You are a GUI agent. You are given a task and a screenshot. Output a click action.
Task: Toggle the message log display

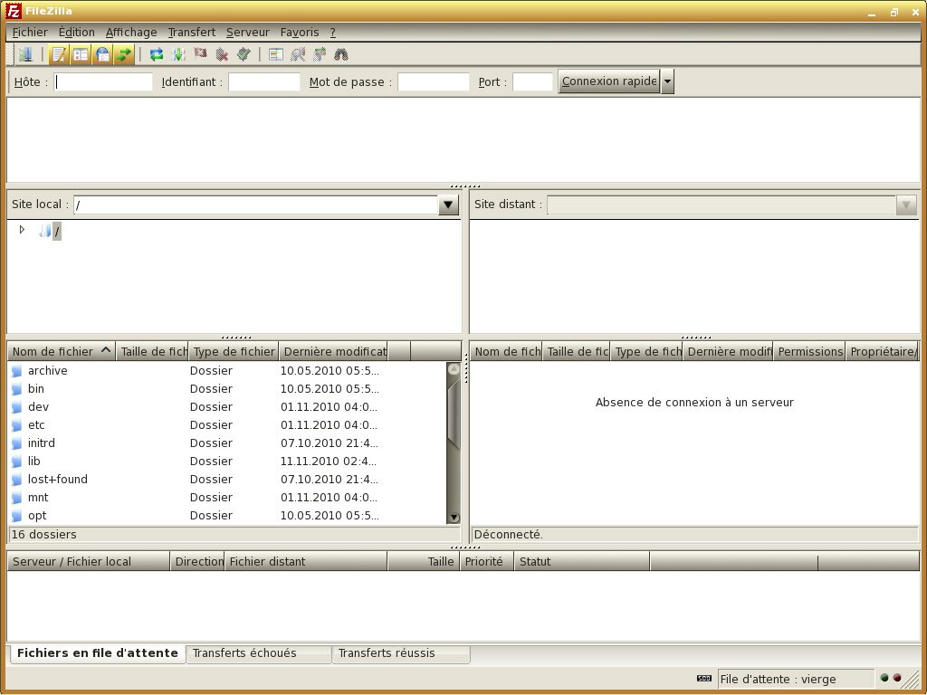pyautogui.click(x=59, y=54)
